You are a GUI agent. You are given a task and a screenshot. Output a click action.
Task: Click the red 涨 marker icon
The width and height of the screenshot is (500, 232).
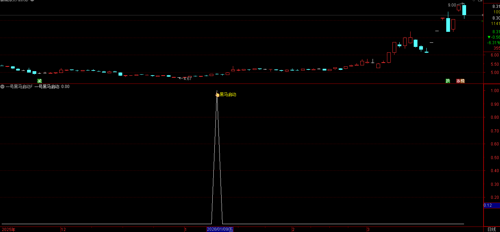coord(458,81)
